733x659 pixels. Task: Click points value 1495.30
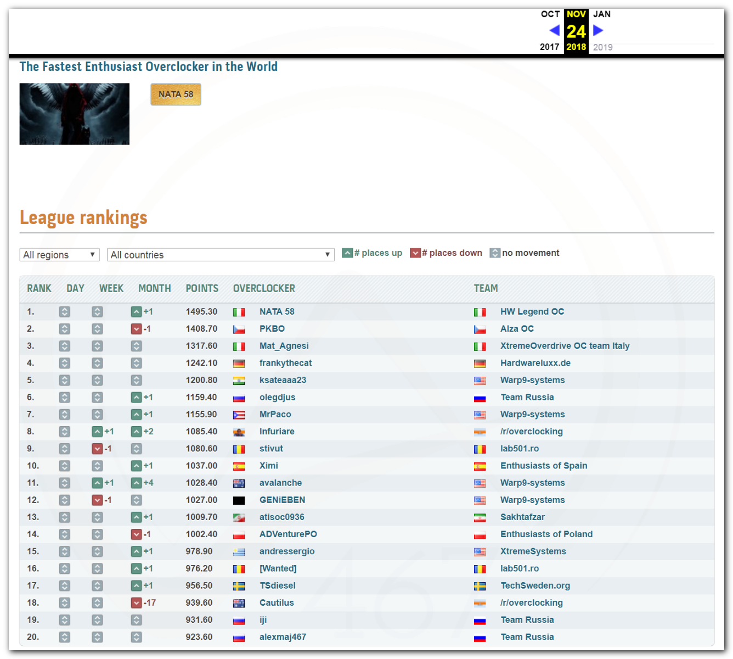[201, 311]
